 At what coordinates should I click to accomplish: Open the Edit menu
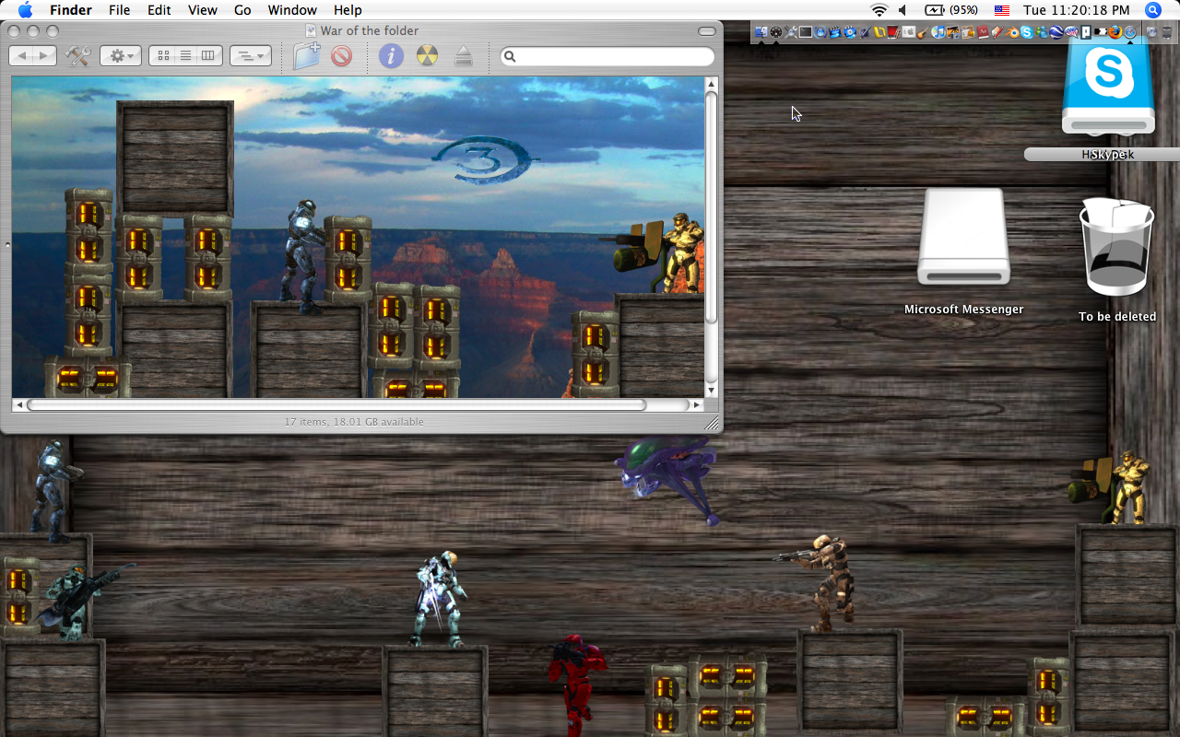[159, 10]
